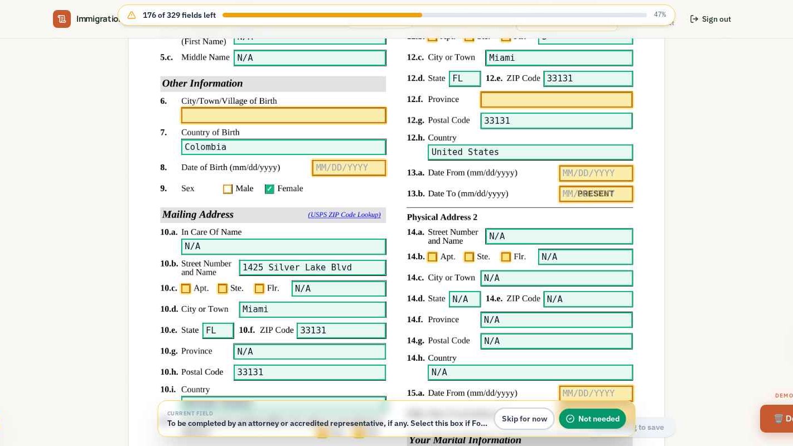The image size is (793, 446).
Task: Edit the 10.d City or Town field
Action: point(312,309)
